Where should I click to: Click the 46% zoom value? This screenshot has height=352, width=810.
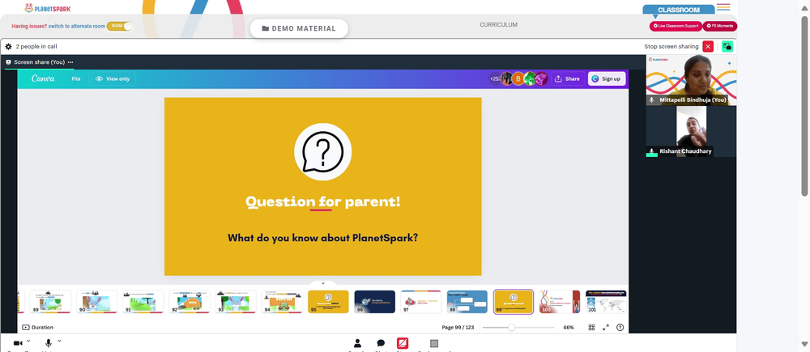[569, 327]
